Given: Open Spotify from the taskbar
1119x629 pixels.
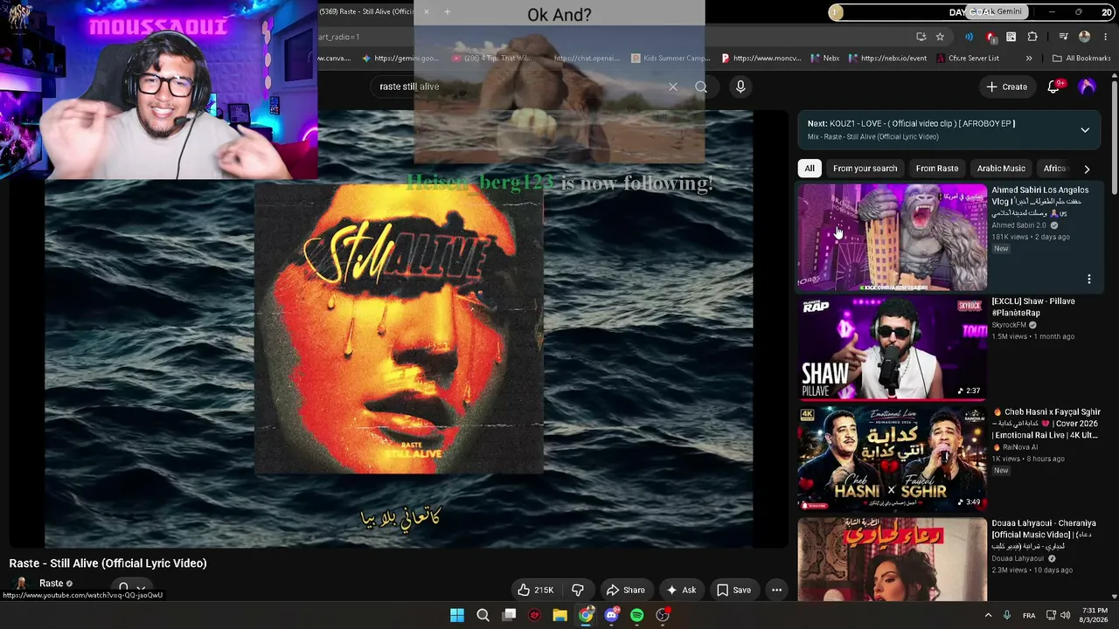Looking at the screenshot, I should 637,615.
